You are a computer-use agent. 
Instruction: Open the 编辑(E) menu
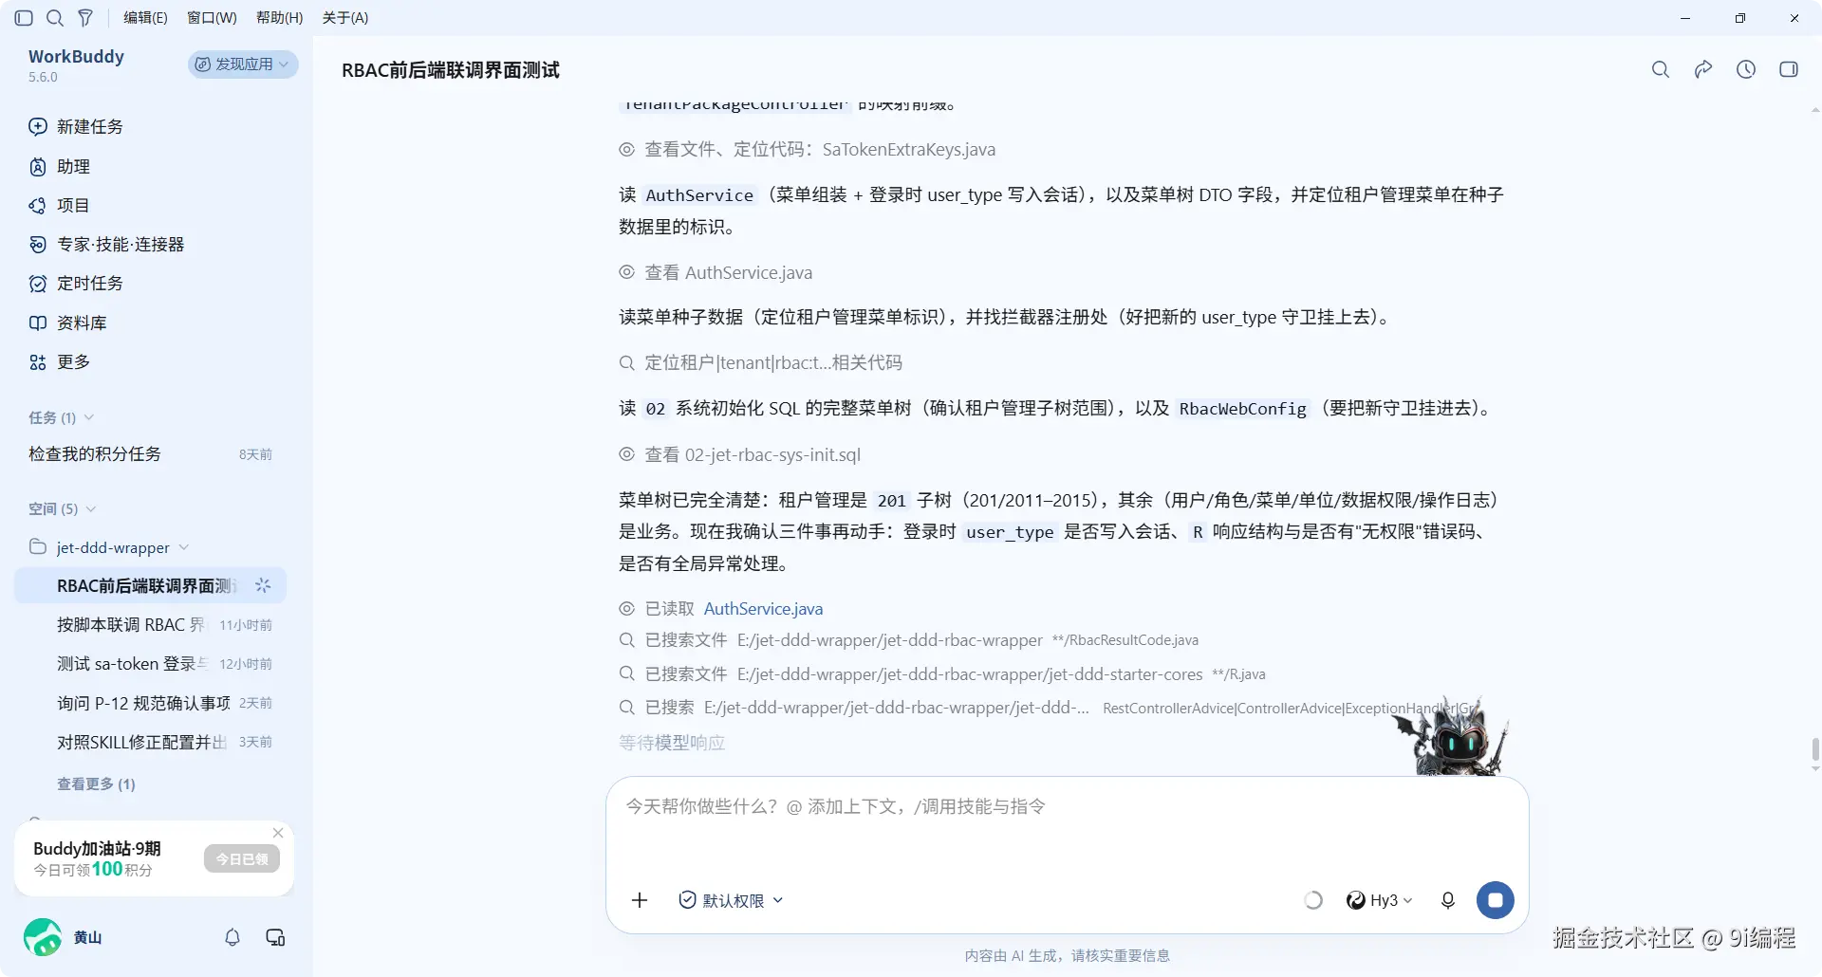145,18
